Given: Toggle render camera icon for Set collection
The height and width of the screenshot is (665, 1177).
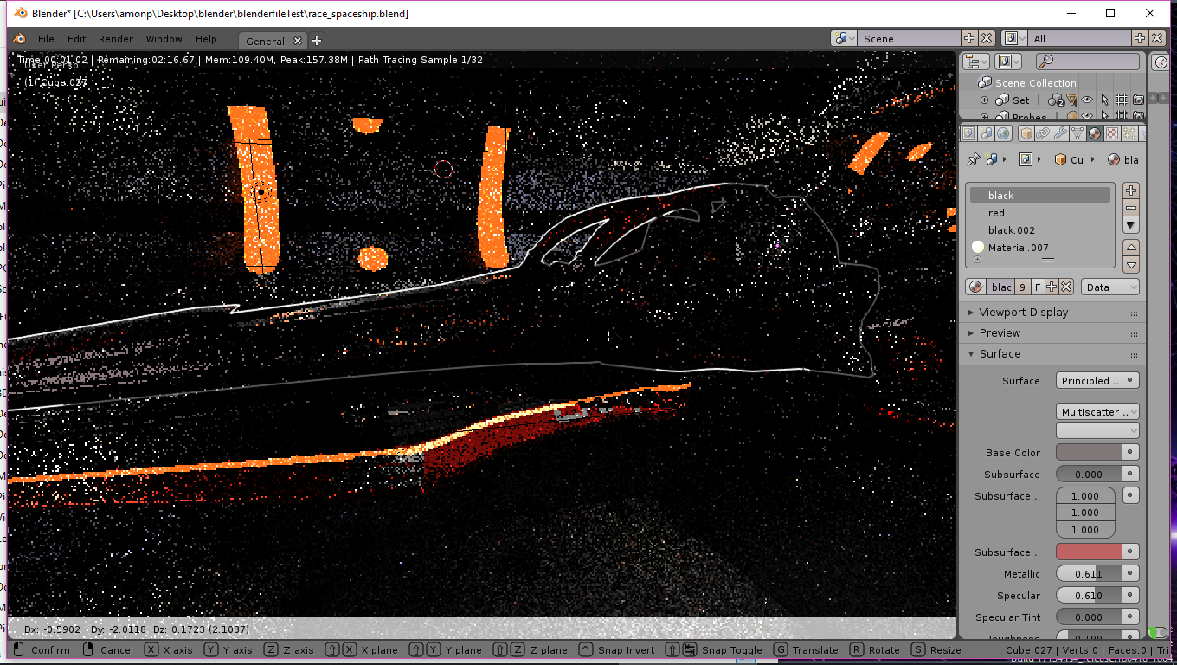Looking at the screenshot, I should pos(1138,100).
